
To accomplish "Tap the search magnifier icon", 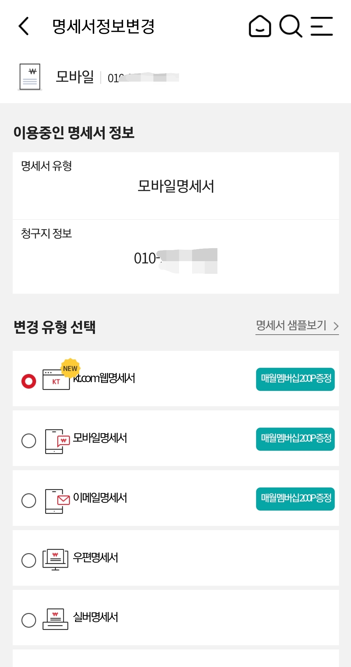I will (x=291, y=26).
